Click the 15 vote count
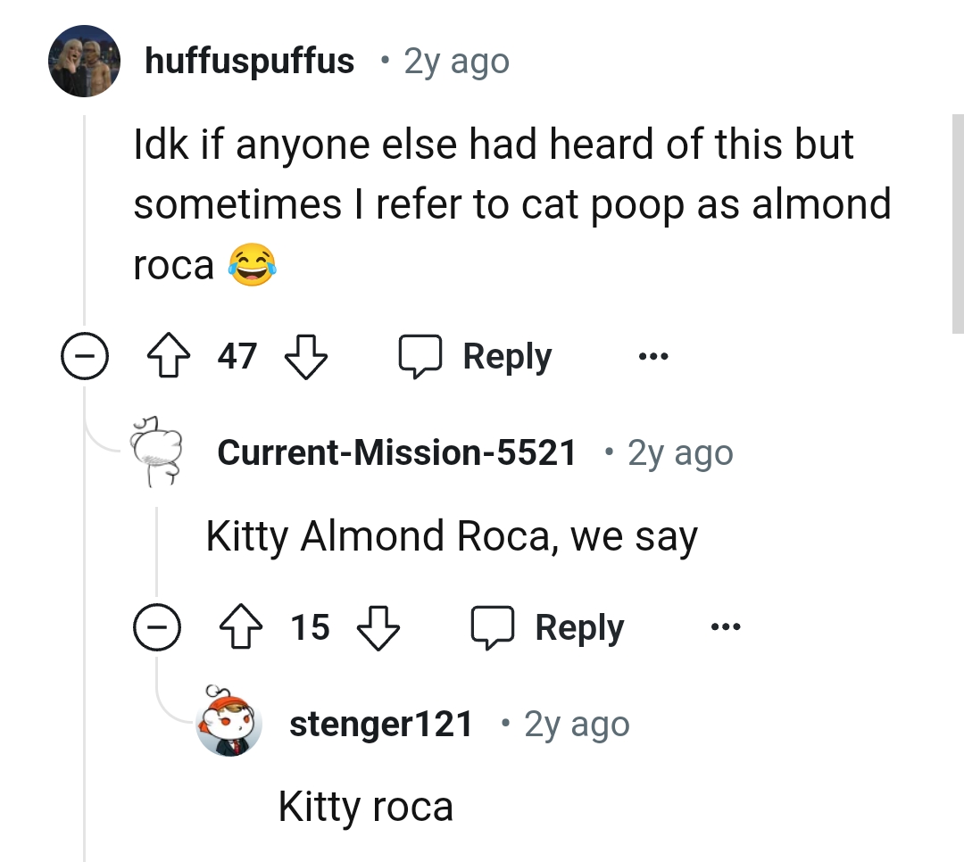 point(308,626)
